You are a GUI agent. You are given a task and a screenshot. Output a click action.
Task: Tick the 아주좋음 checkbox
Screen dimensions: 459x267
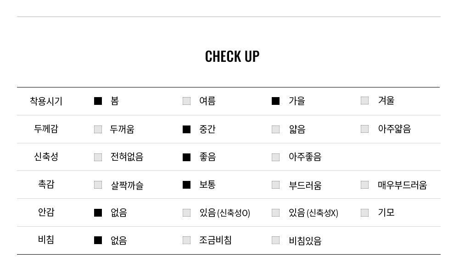[x=275, y=158]
